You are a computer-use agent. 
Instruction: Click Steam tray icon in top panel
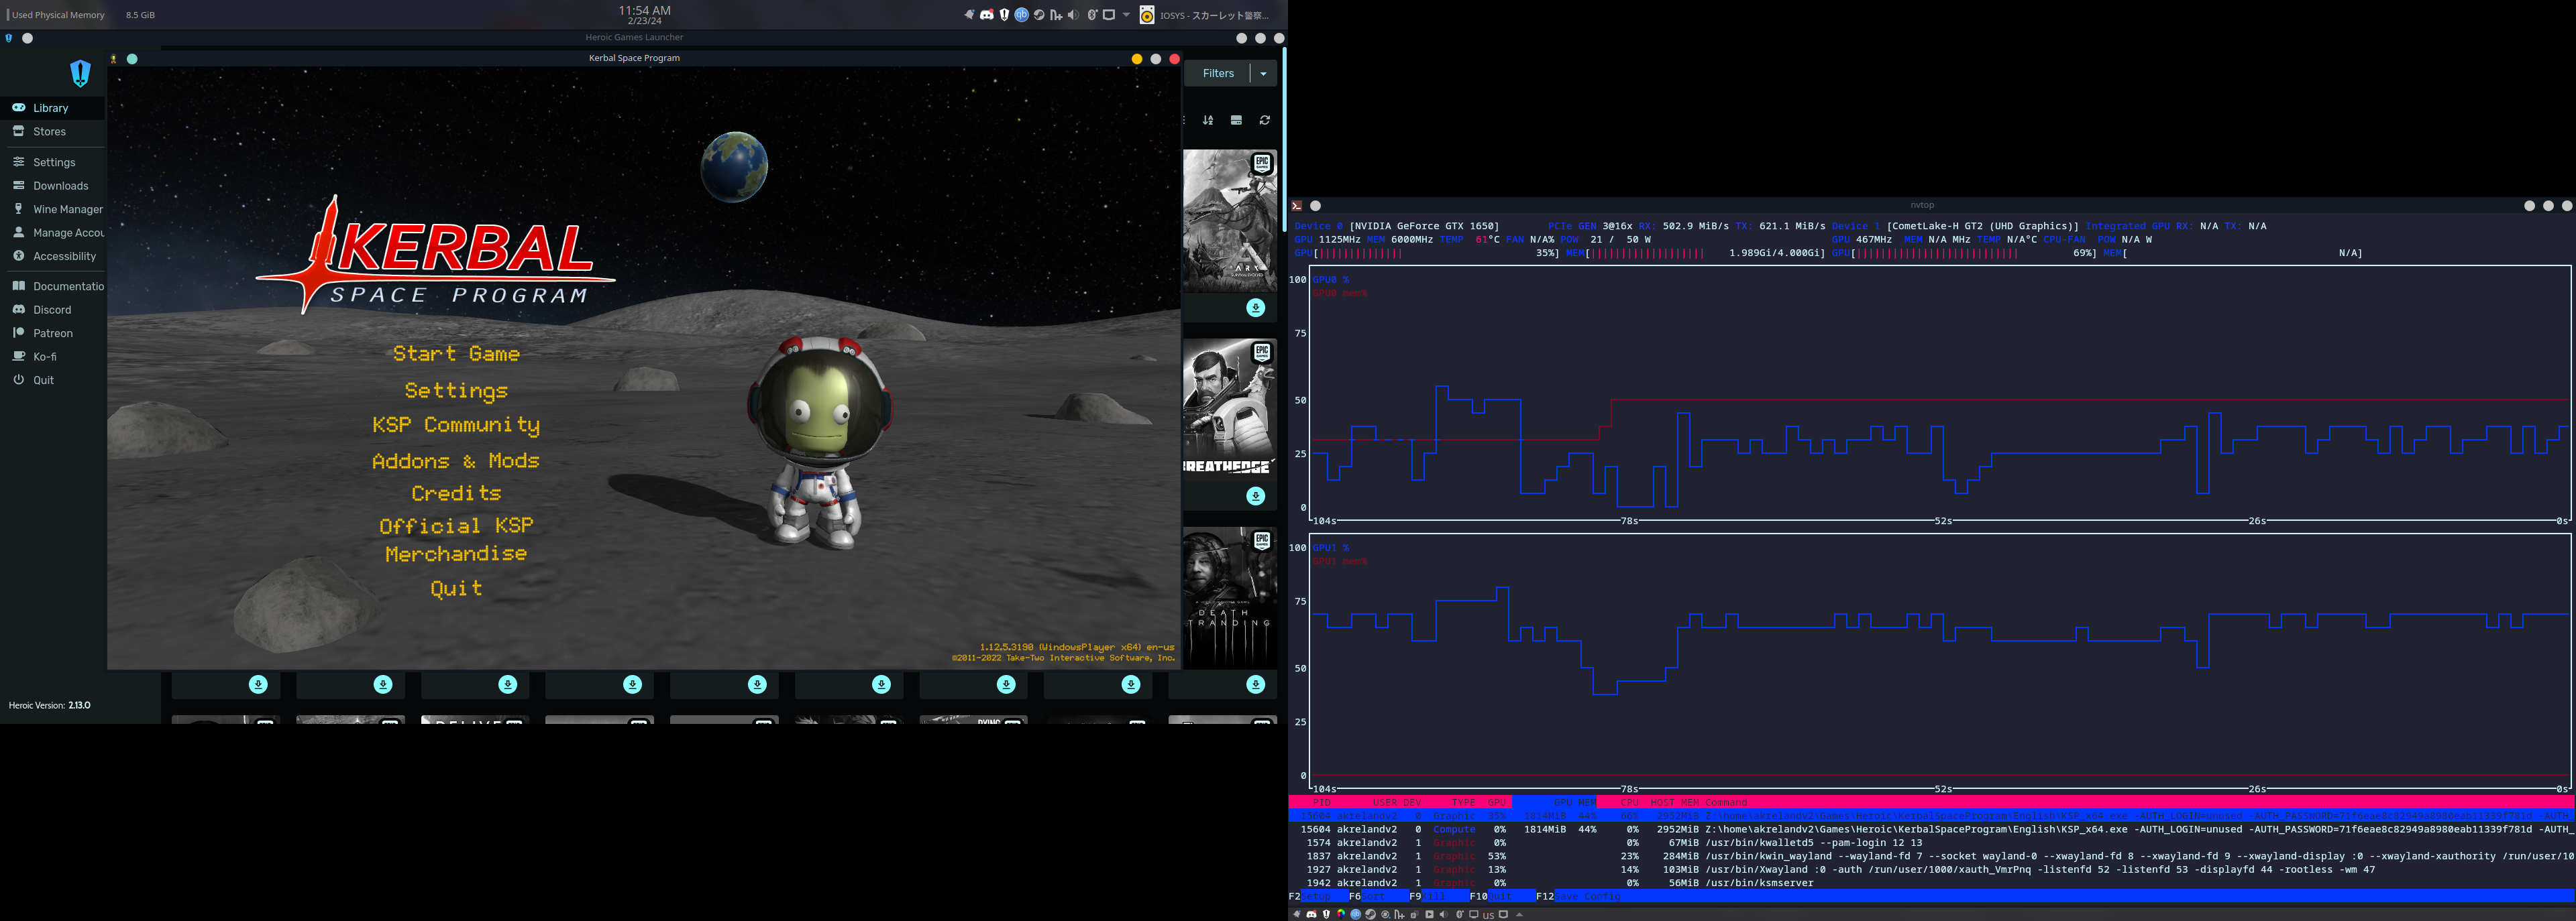point(1039,15)
